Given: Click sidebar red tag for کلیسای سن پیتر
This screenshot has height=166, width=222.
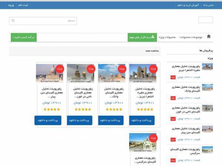Looking at the screenshot, I should coord(173,139).
